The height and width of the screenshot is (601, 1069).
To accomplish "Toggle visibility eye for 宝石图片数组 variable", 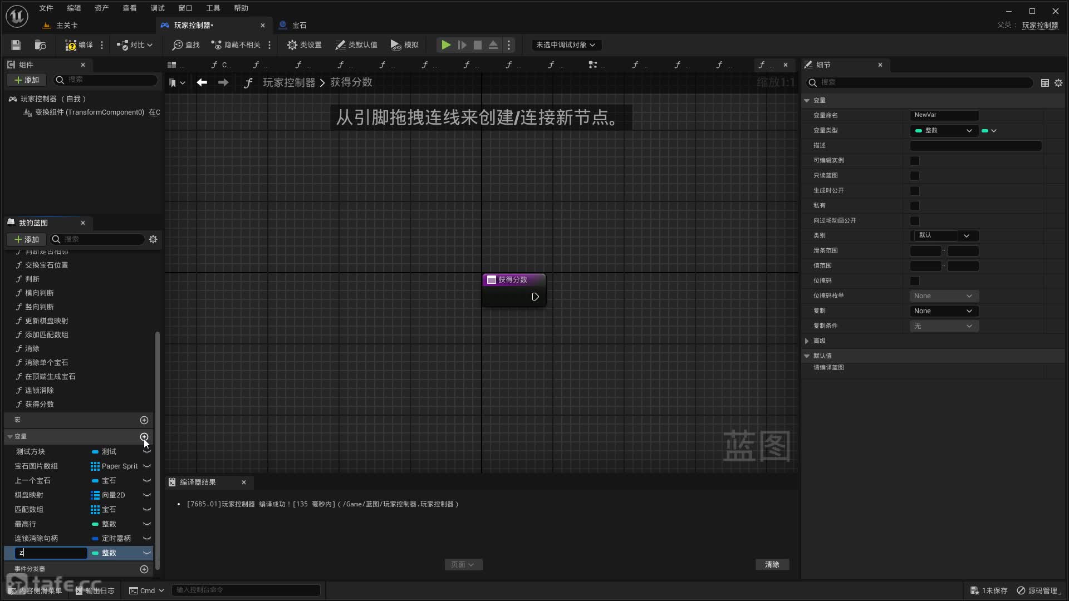I will click(x=147, y=466).
